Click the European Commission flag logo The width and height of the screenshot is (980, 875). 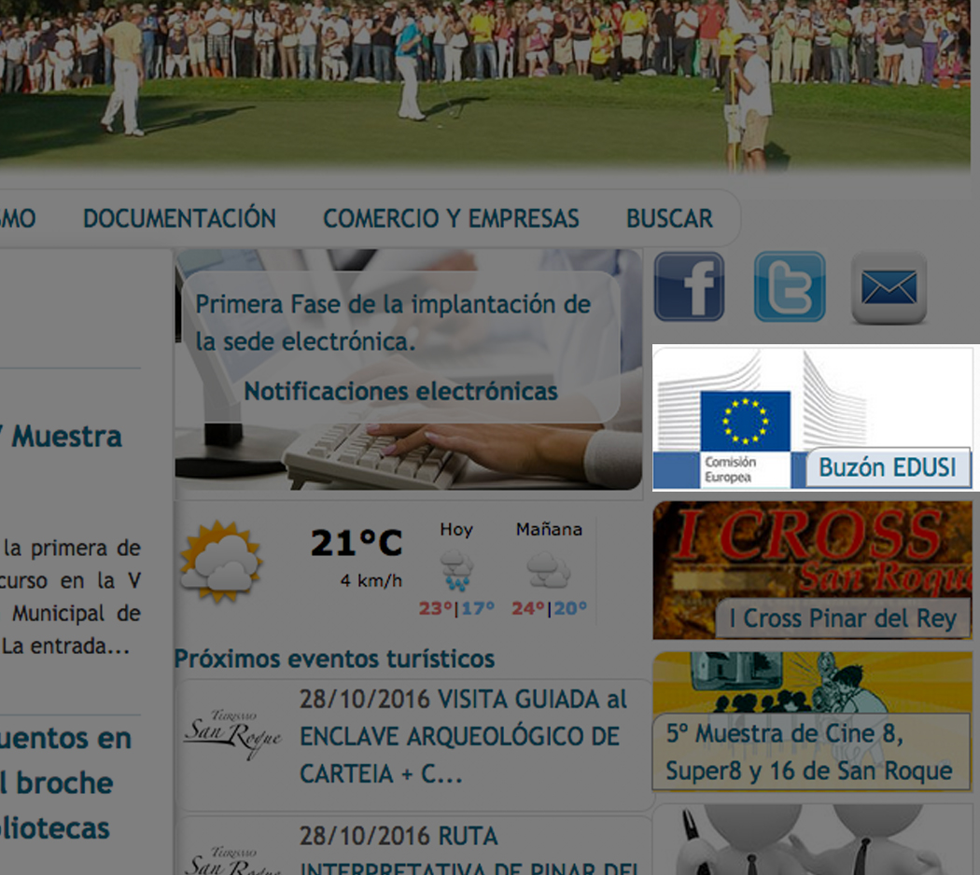click(x=745, y=419)
